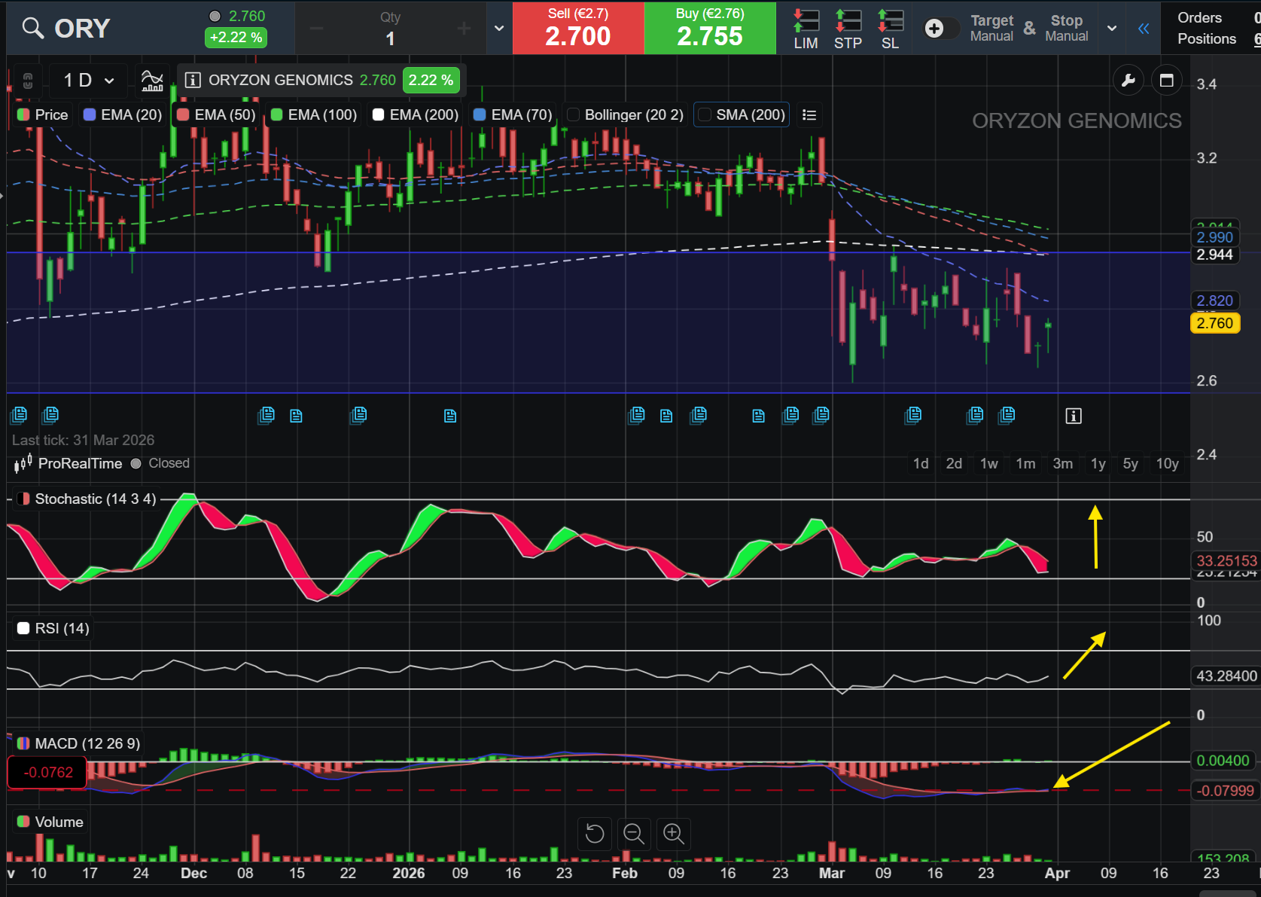Open the 1 D timeframe dropdown
The width and height of the screenshot is (1261, 897).
coord(87,79)
